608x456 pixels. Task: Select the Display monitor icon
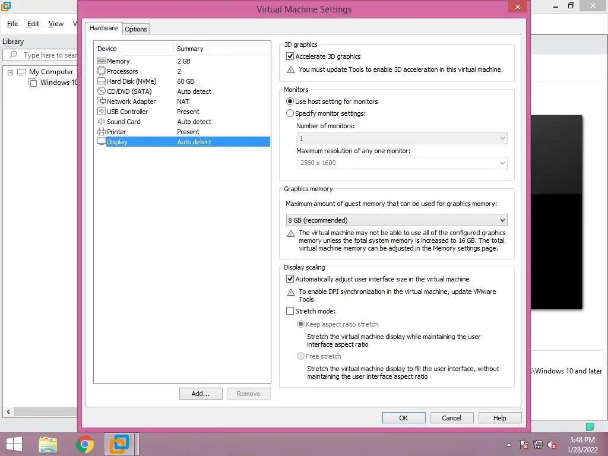click(101, 141)
